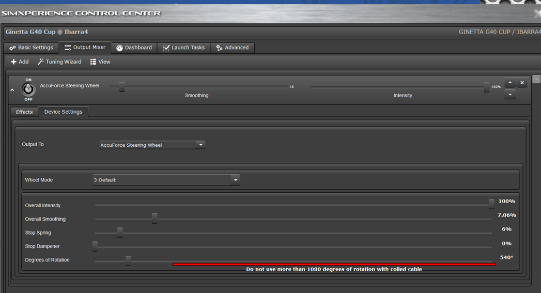This screenshot has width=541, height=293.
Task: Open the View menu
Action: coord(100,62)
